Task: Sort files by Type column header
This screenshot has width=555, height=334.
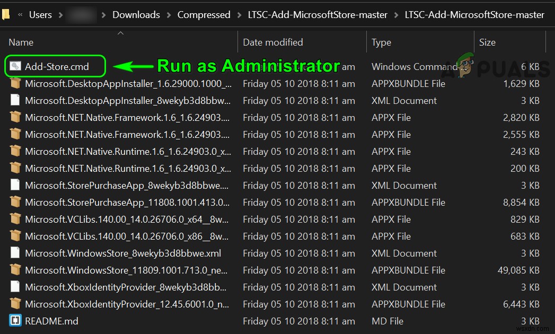Action: pos(381,42)
